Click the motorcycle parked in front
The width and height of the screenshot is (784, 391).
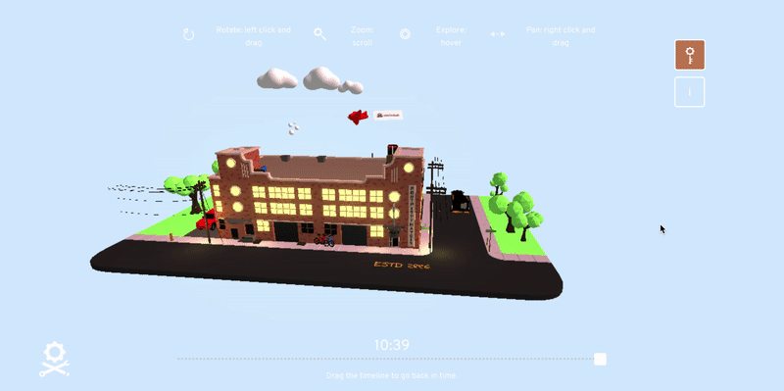tap(324, 240)
